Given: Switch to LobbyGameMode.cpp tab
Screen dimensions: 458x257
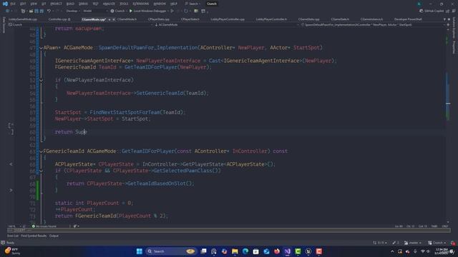Looking at the screenshot, I should [23, 19].
